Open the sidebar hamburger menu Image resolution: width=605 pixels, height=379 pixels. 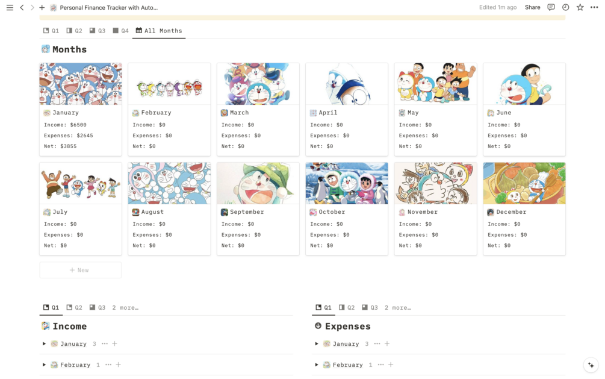[x=10, y=7]
